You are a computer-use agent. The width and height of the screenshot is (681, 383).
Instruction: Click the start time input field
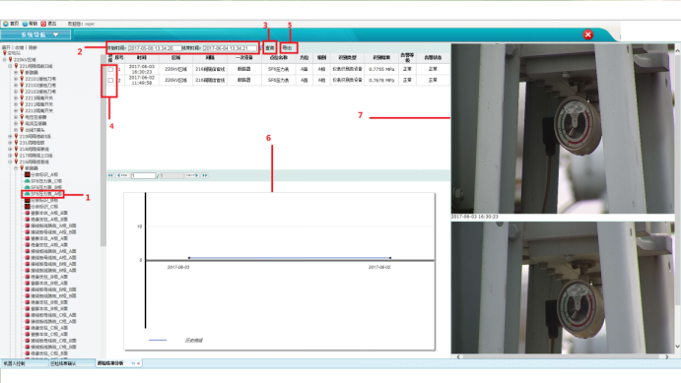pos(155,48)
